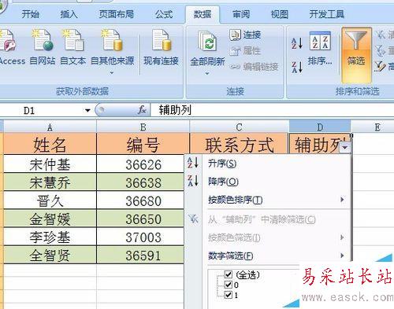Reapply filter icon in sort group
394x309 pixels.
point(381,50)
